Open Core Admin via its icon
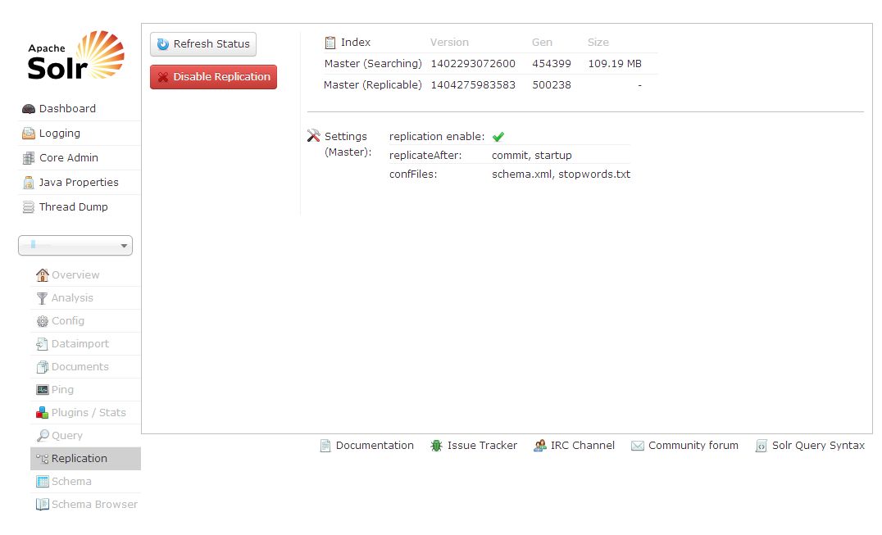882x535 pixels. click(x=29, y=158)
